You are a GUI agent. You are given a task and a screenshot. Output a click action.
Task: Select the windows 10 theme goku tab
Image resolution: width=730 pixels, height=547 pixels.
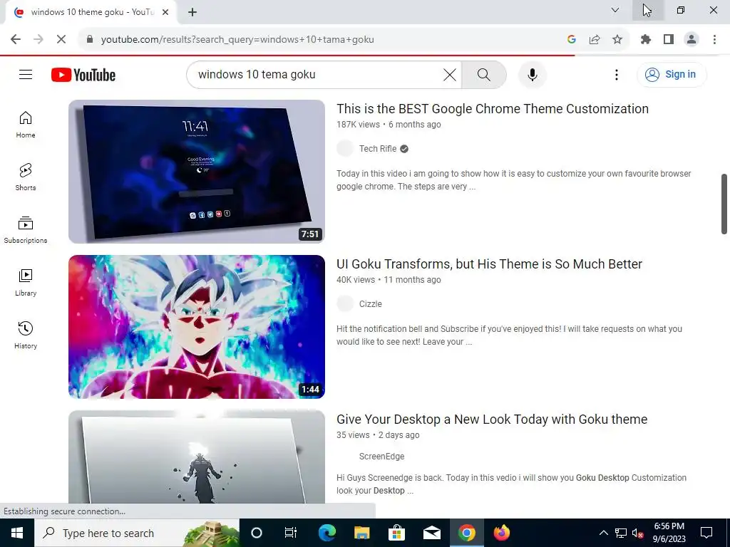tap(91, 12)
